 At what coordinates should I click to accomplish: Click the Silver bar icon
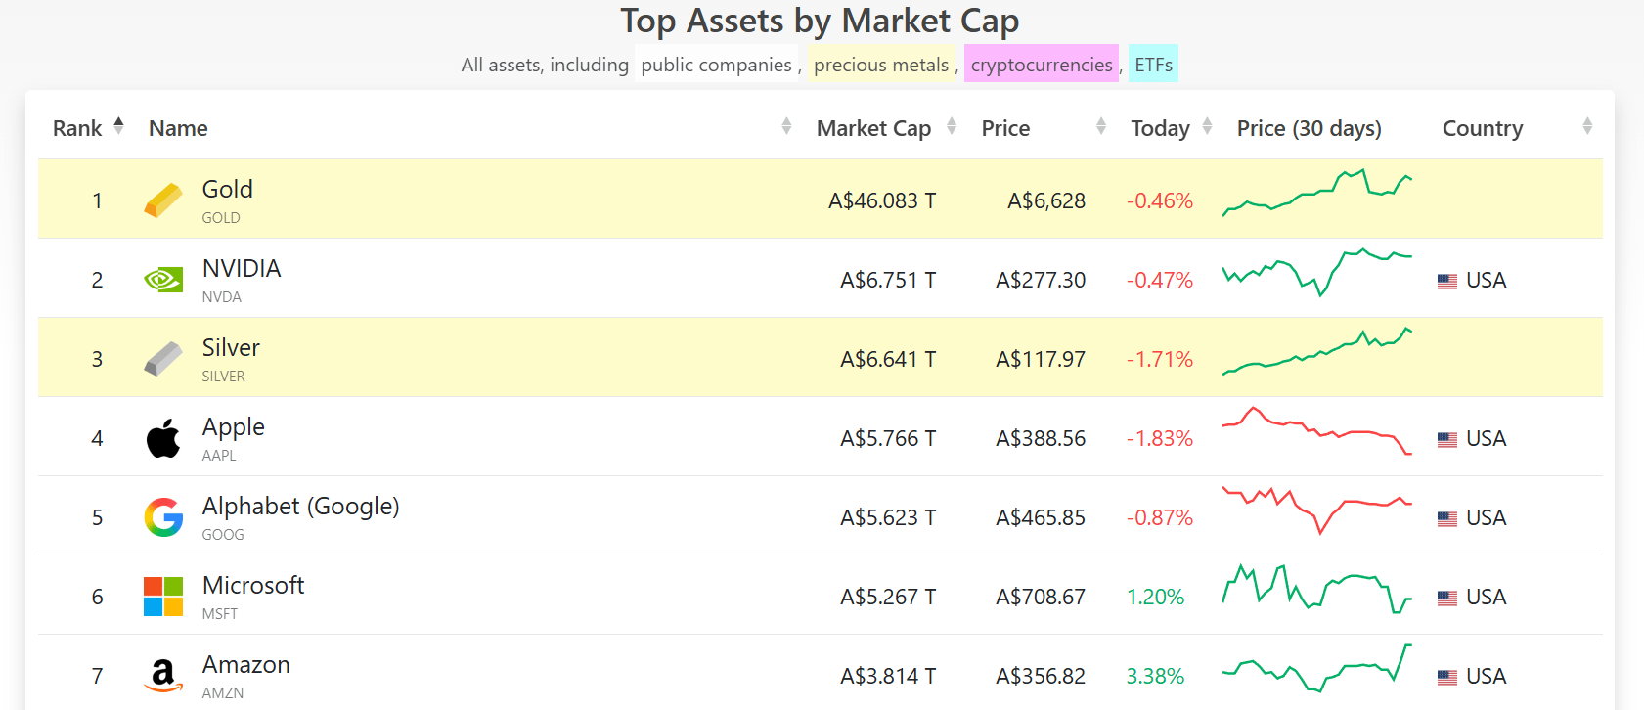[163, 359]
